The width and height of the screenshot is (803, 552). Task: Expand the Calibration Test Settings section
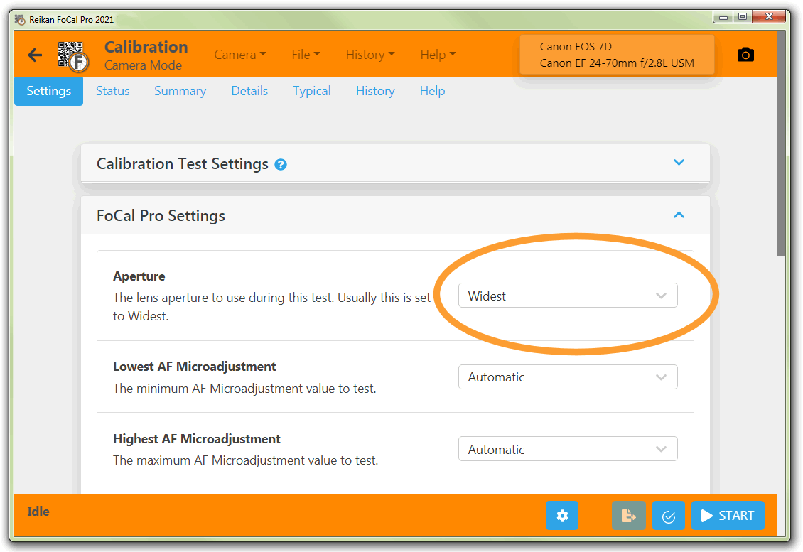[x=679, y=162]
